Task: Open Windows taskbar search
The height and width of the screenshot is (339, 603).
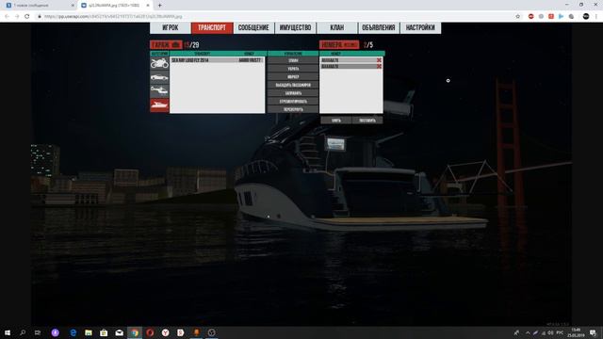Action: (x=23, y=332)
